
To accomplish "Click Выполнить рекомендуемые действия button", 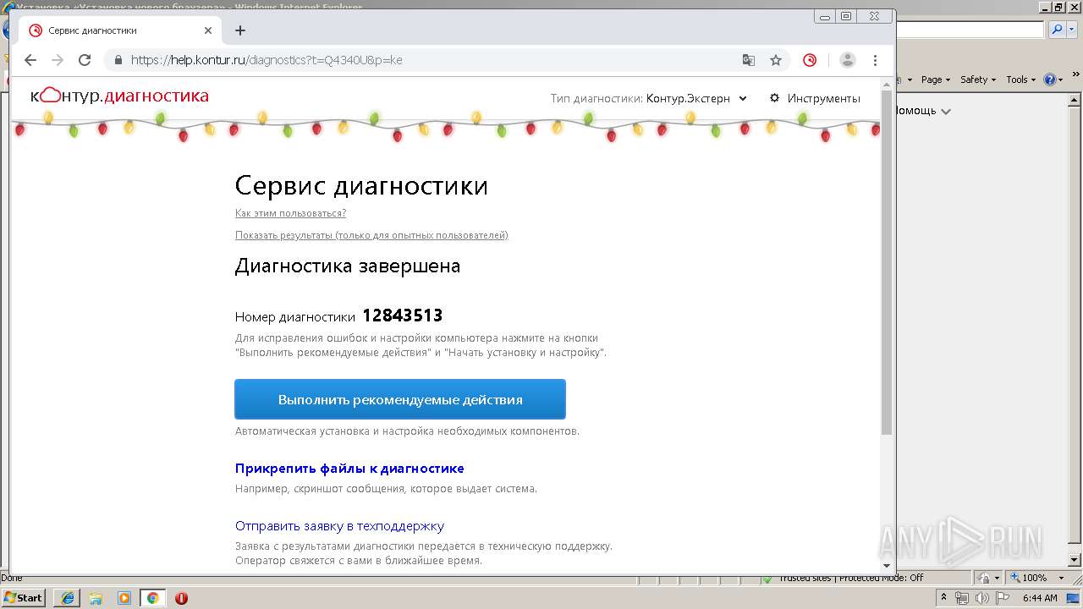I will coord(400,399).
